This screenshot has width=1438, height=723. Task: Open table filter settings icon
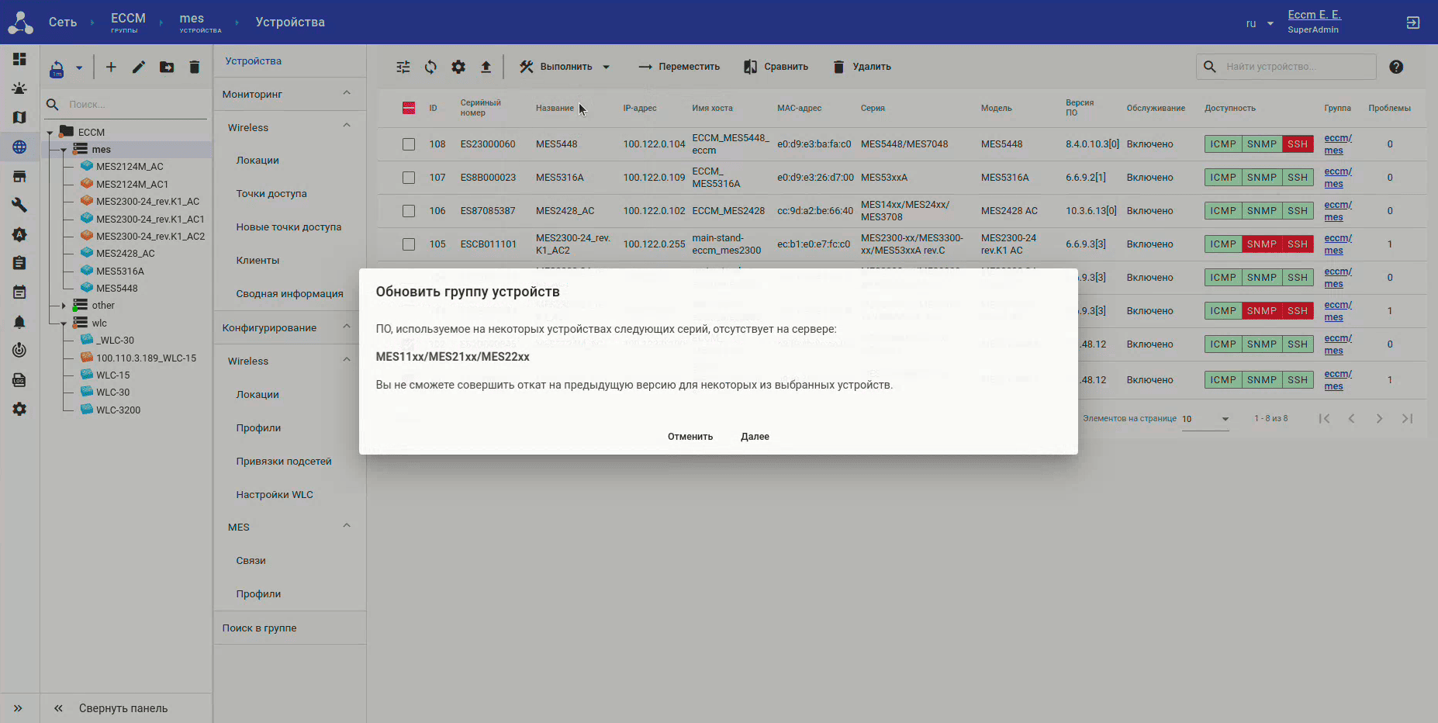[403, 67]
